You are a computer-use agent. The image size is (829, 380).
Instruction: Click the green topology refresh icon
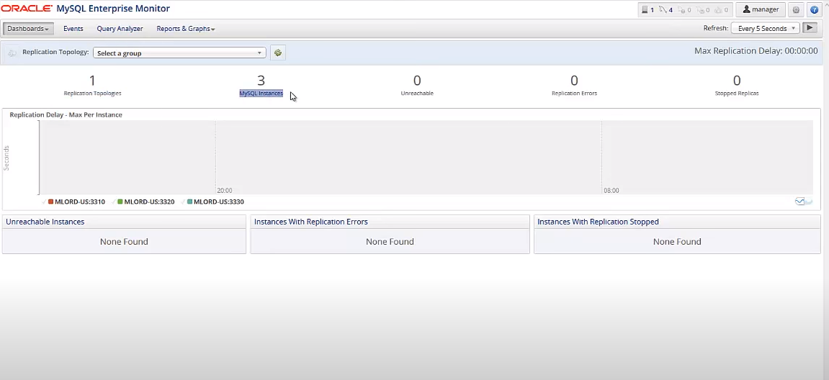278,53
